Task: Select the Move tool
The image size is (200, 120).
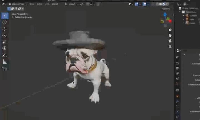Action: (x=5, y=29)
